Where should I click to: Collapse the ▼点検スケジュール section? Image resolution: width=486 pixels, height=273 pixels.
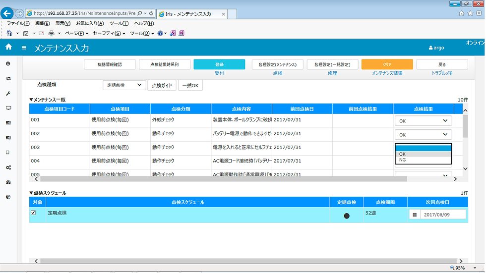click(x=48, y=193)
